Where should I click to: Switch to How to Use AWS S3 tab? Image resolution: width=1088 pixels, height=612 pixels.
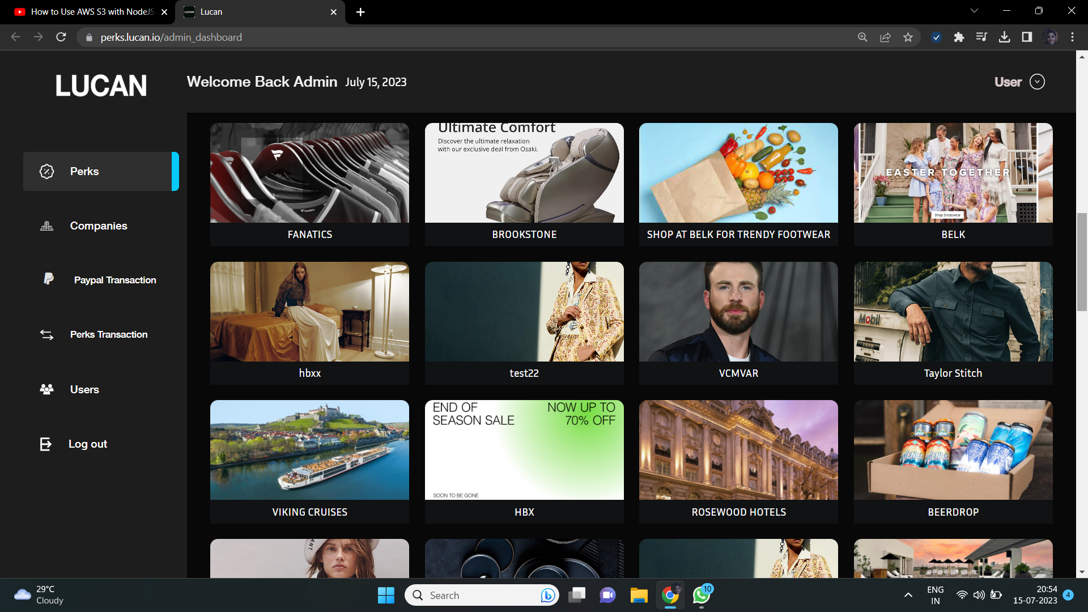88,11
